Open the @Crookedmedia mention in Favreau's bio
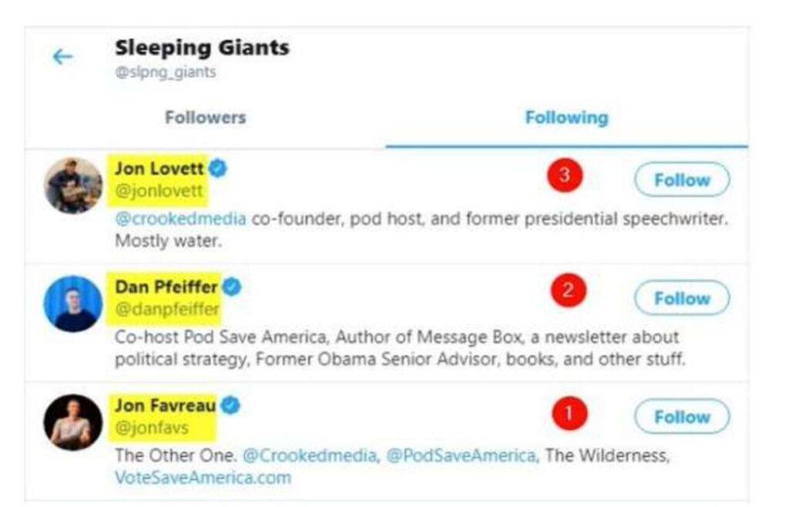Image resolution: width=789 pixels, height=507 pixels. pyautogui.click(x=310, y=455)
